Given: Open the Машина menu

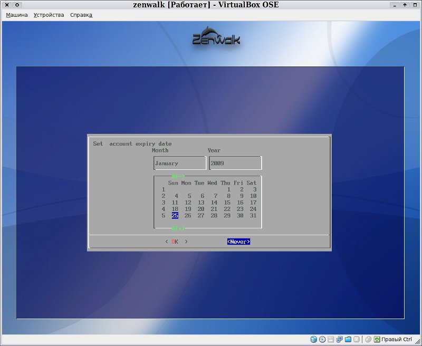Looking at the screenshot, I should click(x=17, y=15).
